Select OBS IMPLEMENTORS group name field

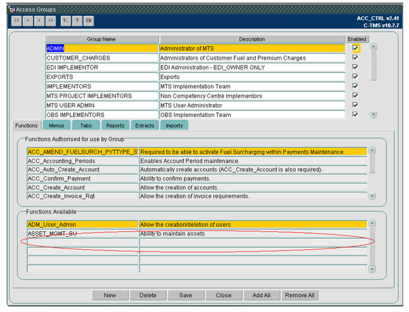click(102, 115)
